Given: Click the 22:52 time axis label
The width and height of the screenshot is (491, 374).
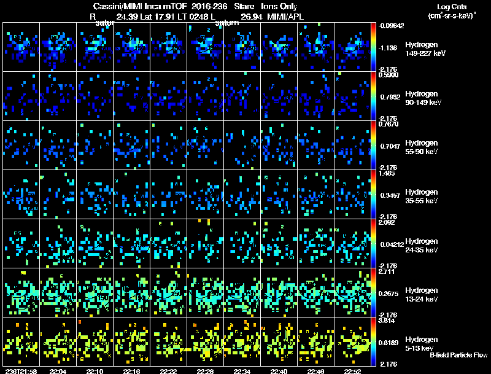Looking at the screenshot, I should tap(352, 371).
